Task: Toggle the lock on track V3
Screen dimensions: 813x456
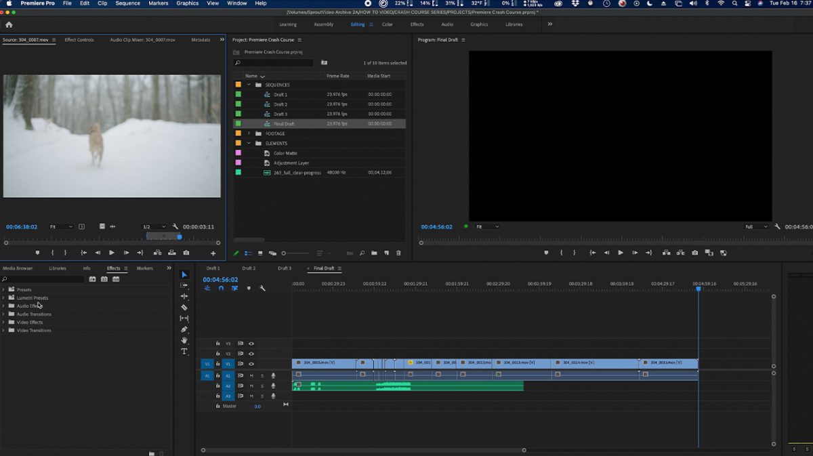Action: (217, 344)
